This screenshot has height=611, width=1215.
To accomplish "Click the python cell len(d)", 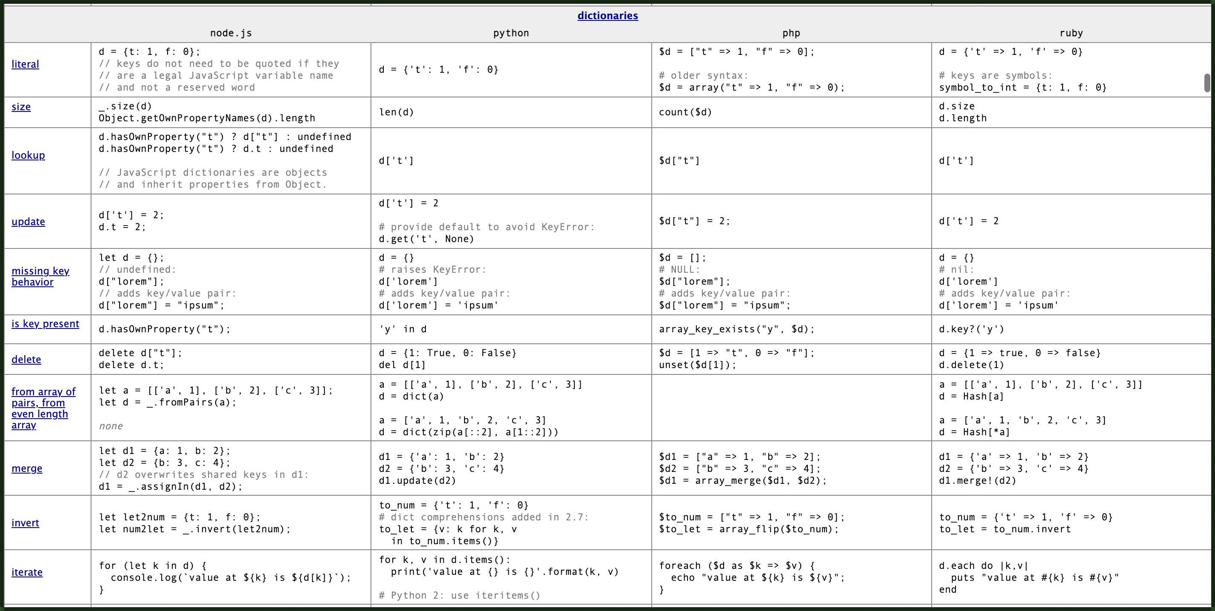I will click(x=396, y=112).
